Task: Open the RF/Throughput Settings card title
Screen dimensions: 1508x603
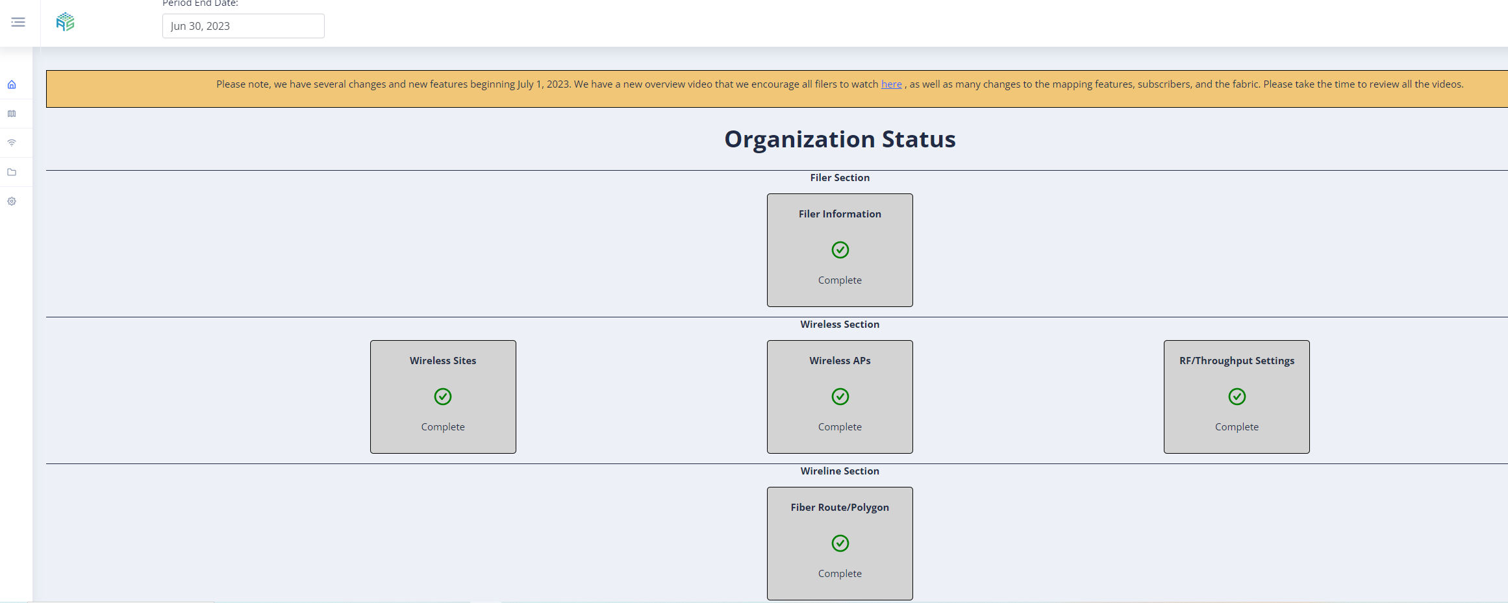Action: click(x=1237, y=361)
